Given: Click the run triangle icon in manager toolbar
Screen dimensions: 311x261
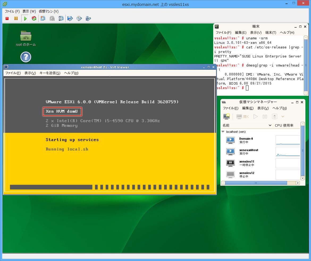Looking at the screenshot, I should [256, 117].
